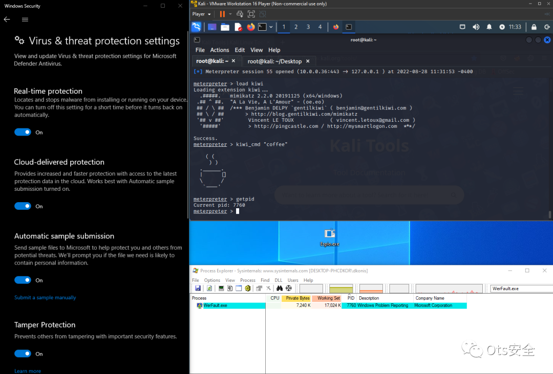Focus the terminal window in Kali taskbar
Viewport: 553px width, 374px height.
pos(349,27)
